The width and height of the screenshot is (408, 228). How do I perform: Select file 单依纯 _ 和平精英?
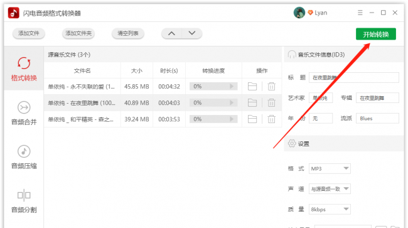pyautogui.click(x=81, y=119)
